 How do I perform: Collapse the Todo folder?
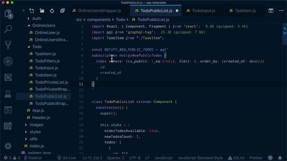(37, 47)
